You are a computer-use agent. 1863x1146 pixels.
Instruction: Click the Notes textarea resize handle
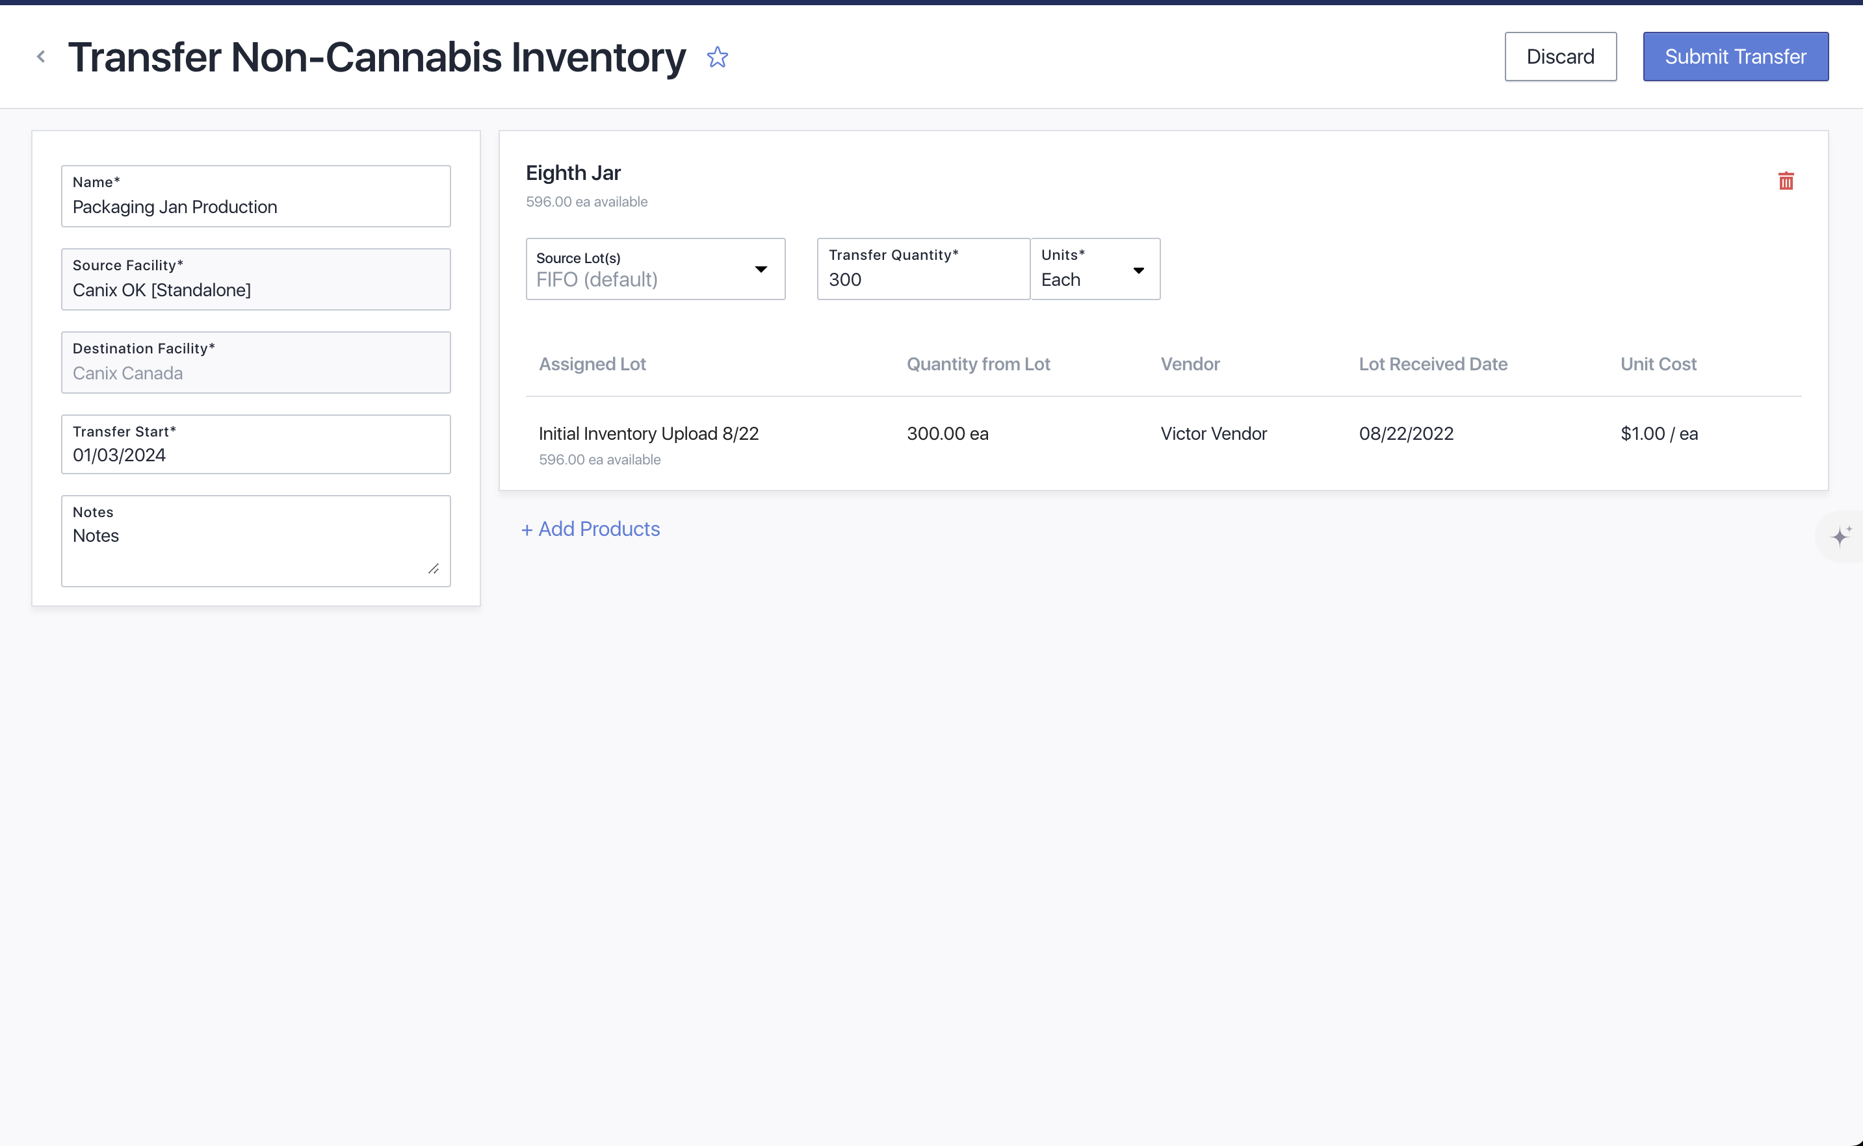[434, 568]
